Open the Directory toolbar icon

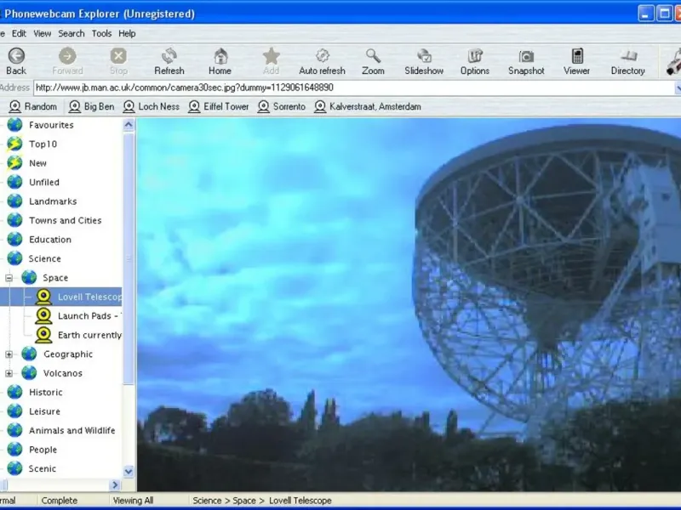pyautogui.click(x=627, y=56)
